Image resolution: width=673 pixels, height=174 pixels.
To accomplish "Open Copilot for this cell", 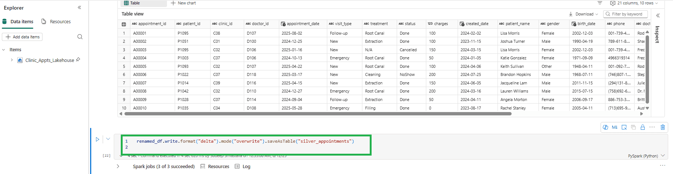I will pos(605,127).
